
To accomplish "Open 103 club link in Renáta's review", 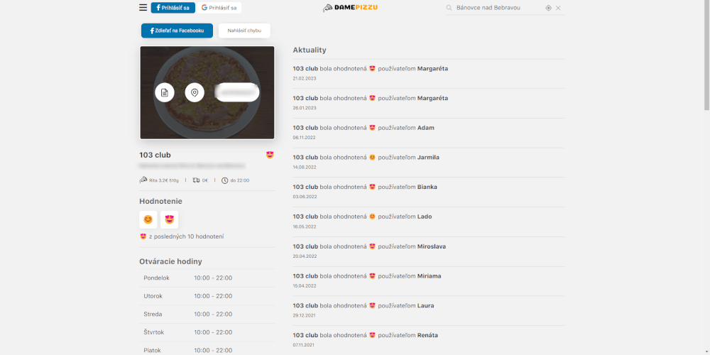I will [x=305, y=335].
